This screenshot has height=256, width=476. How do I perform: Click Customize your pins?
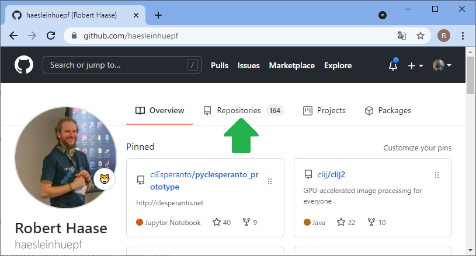tap(417, 148)
